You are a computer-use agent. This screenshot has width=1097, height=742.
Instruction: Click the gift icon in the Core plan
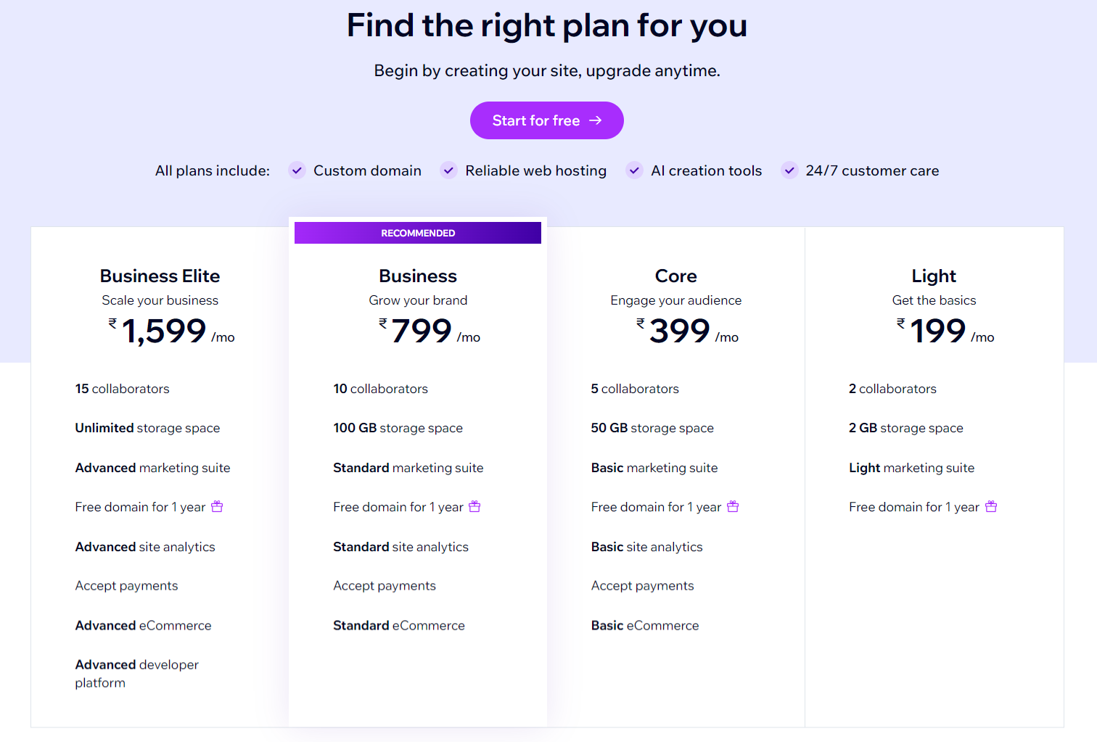[x=733, y=506]
